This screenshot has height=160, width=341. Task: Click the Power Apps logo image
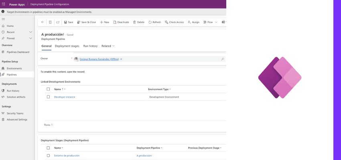[x=280, y=78]
